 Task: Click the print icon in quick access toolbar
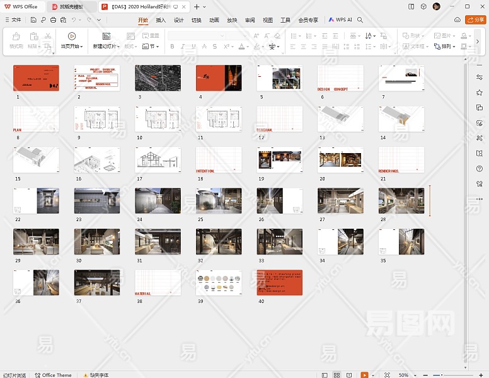53,20
